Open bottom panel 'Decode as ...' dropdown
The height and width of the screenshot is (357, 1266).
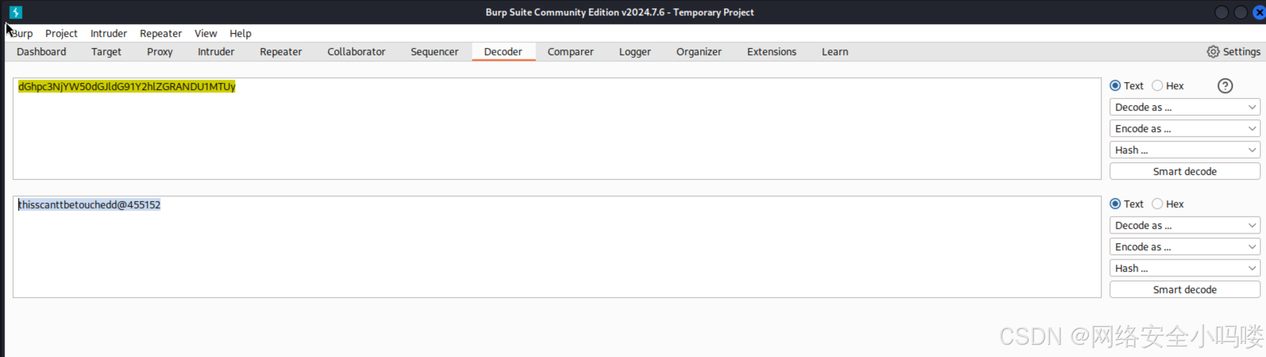coord(1185,225)
